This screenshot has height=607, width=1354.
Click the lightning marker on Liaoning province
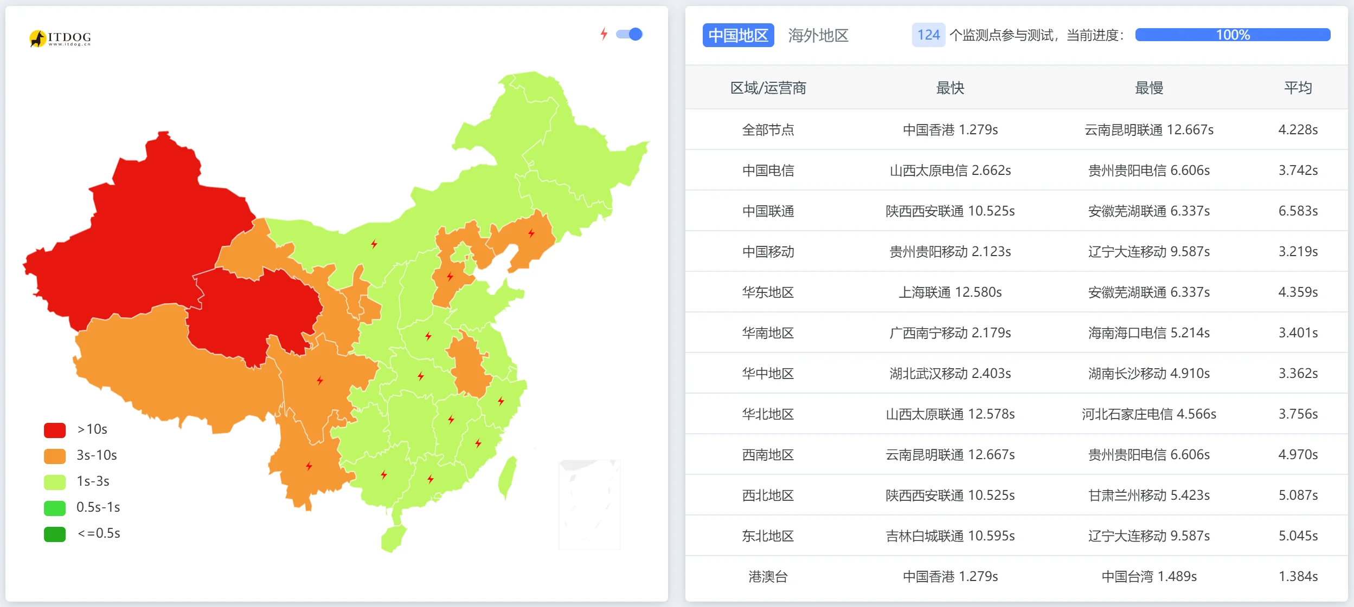(531, 233)
